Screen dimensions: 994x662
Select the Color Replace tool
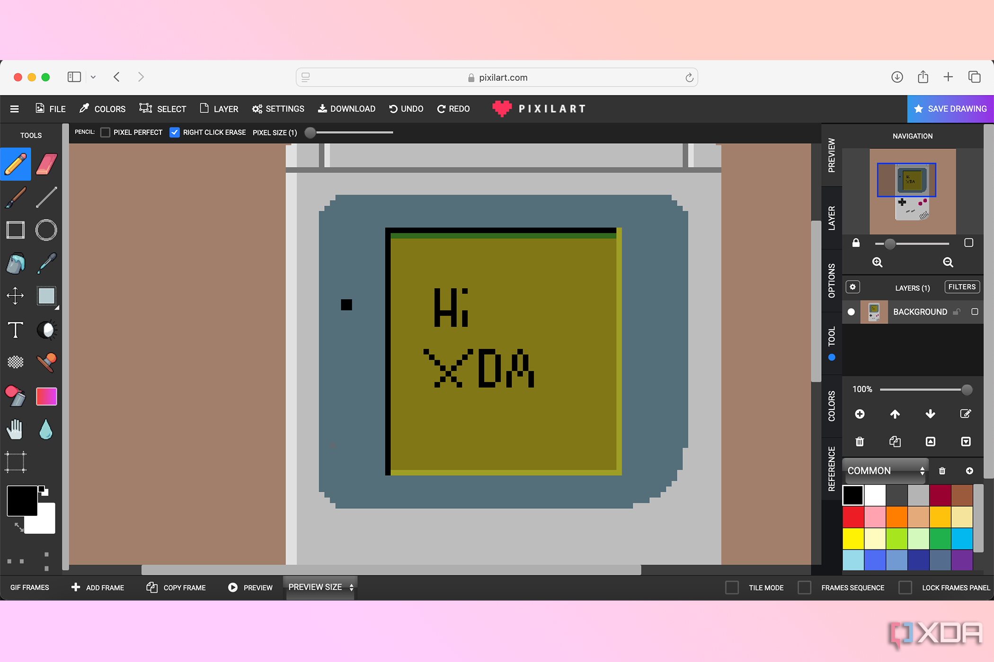click(x=16, y=396)
